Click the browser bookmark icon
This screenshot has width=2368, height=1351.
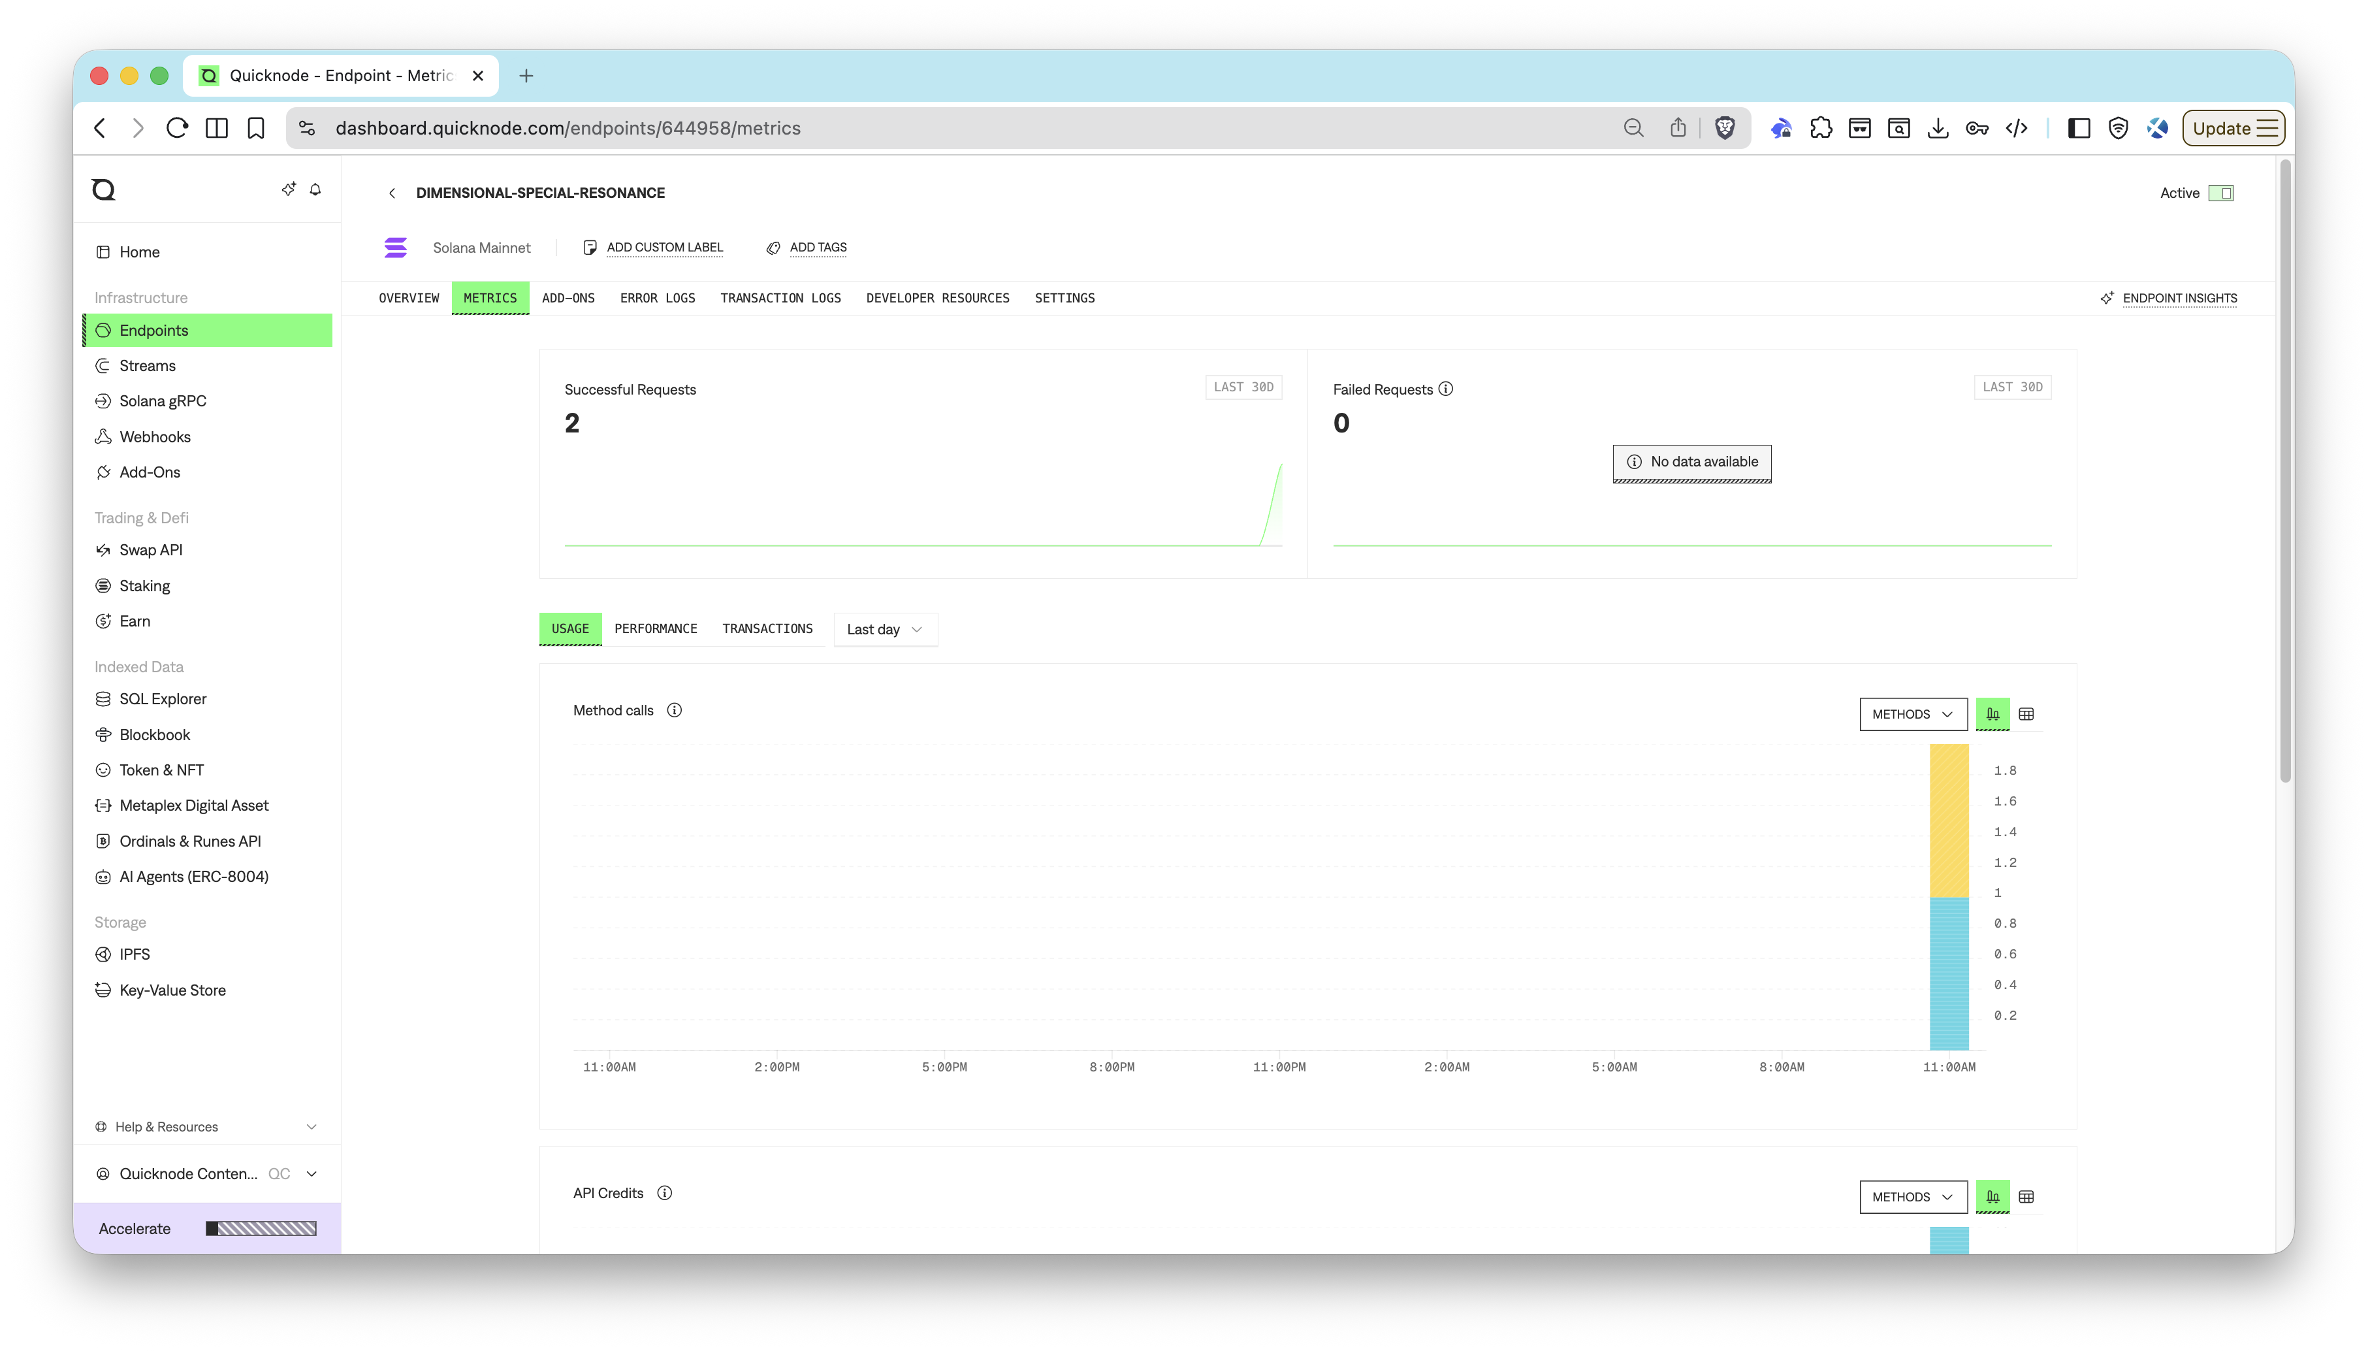[256, 128]
